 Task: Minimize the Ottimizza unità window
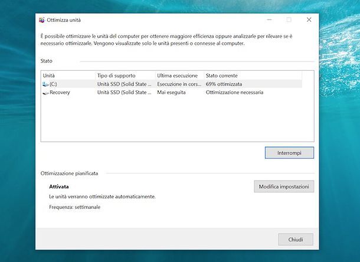[270, 19]
